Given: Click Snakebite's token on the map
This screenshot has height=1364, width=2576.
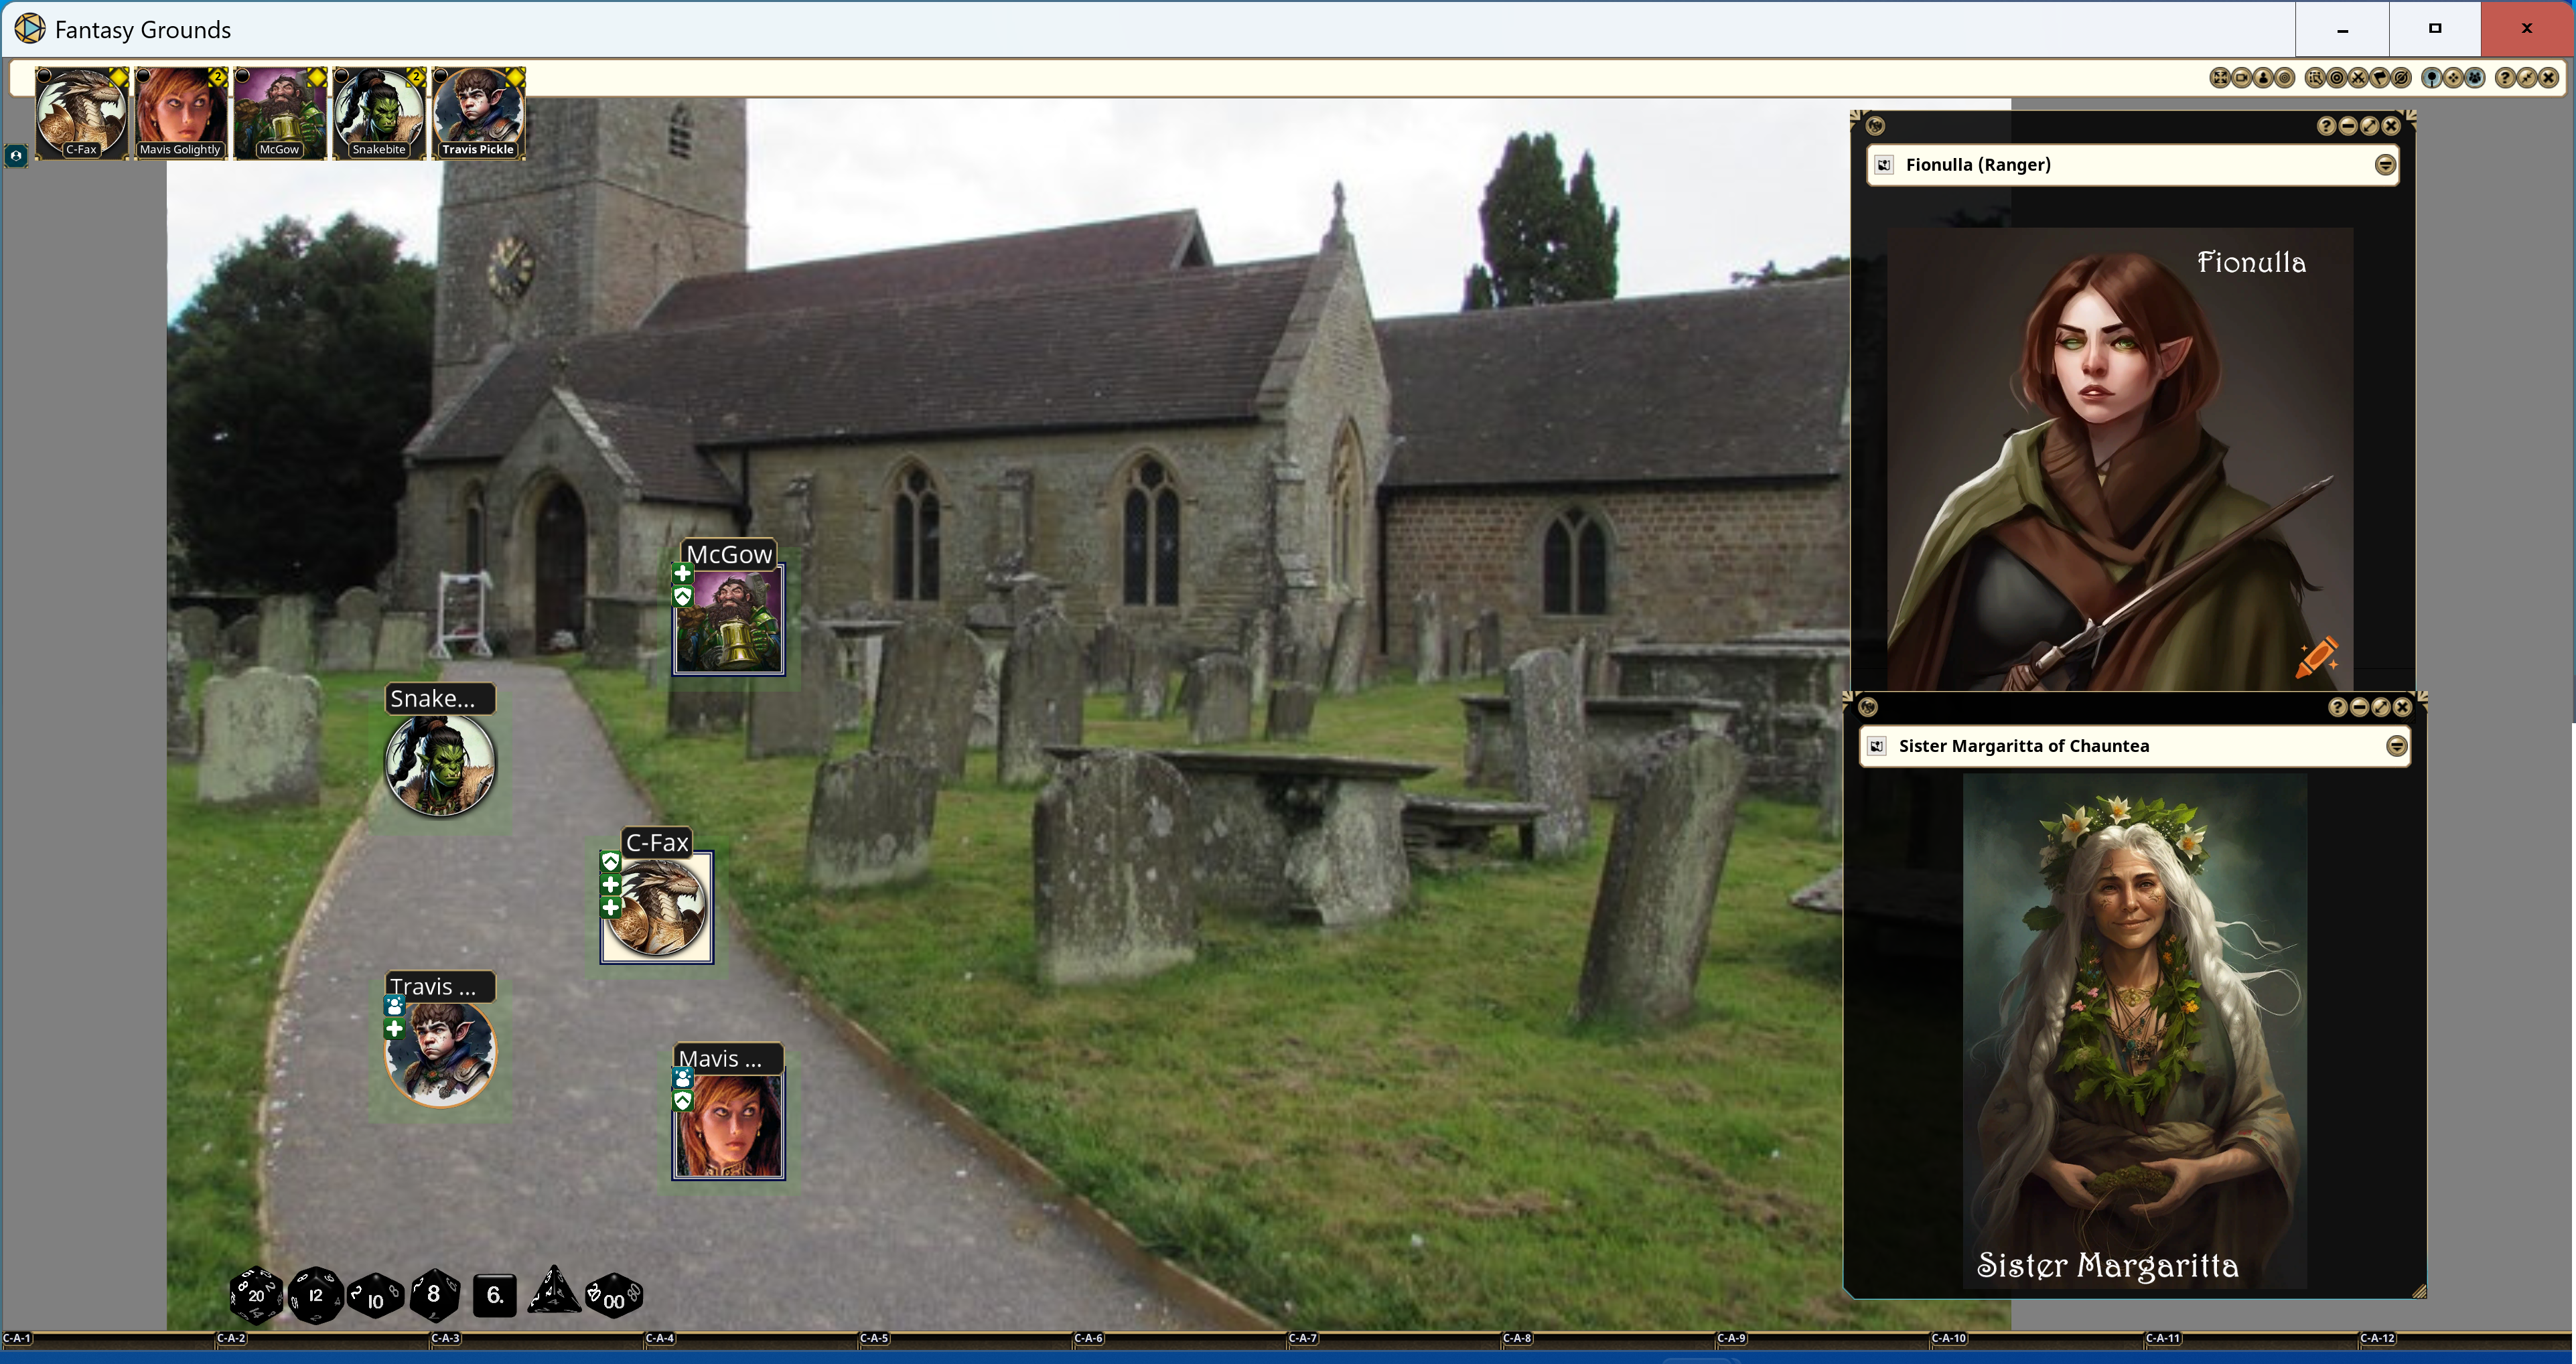Looking at the screenshot, I should point(440,765).
